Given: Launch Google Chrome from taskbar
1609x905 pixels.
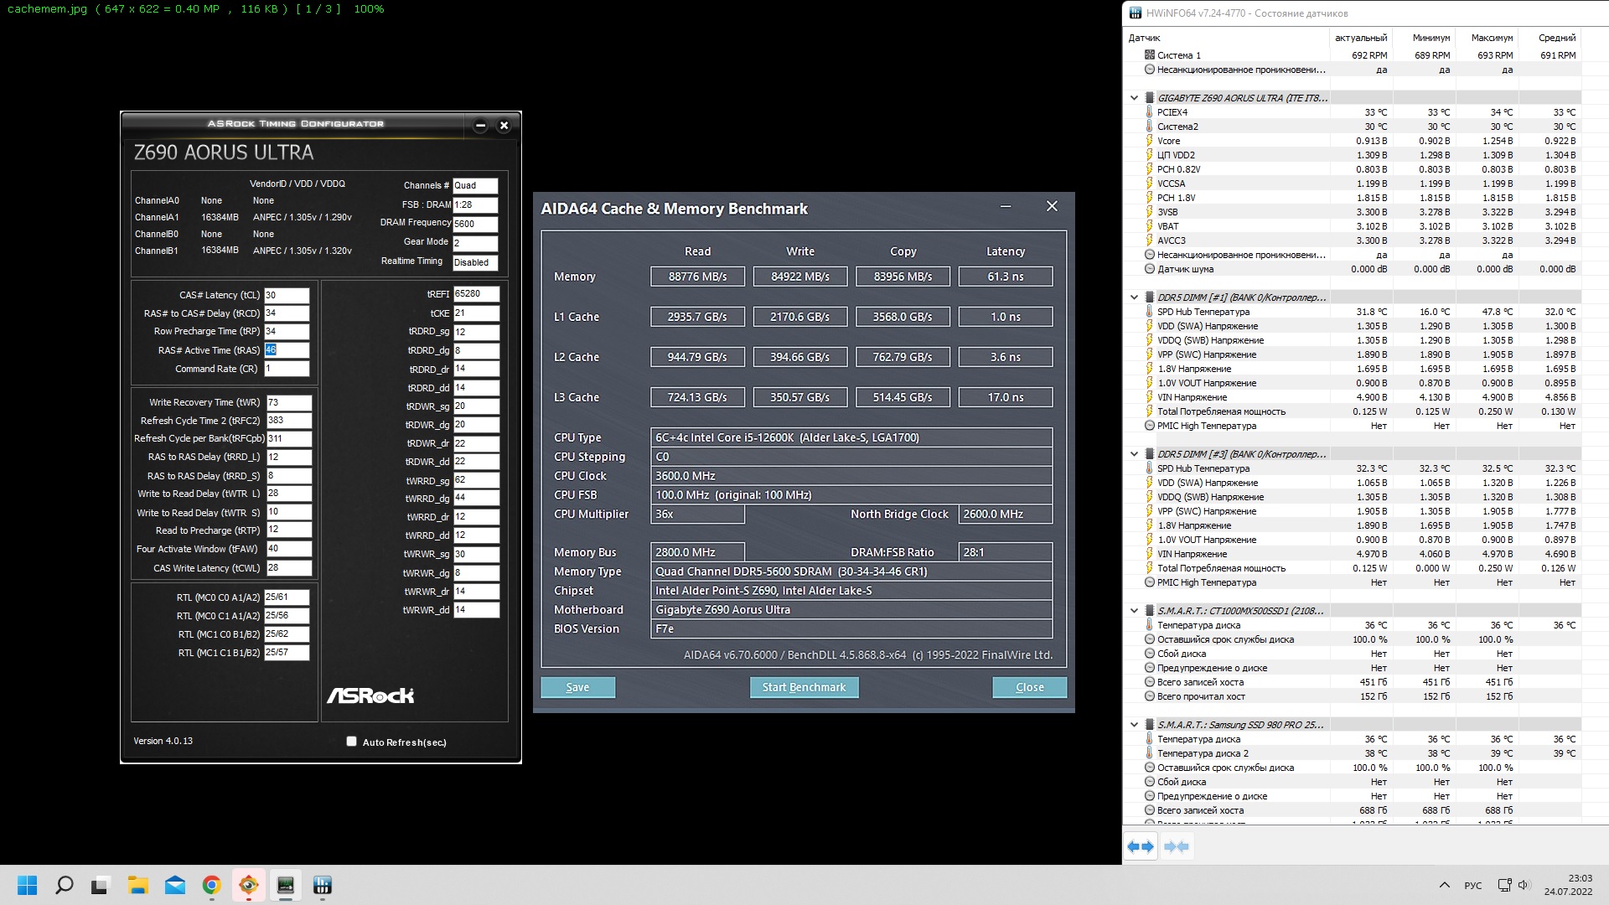Looking at the screenshot, I should click(211, 885).
